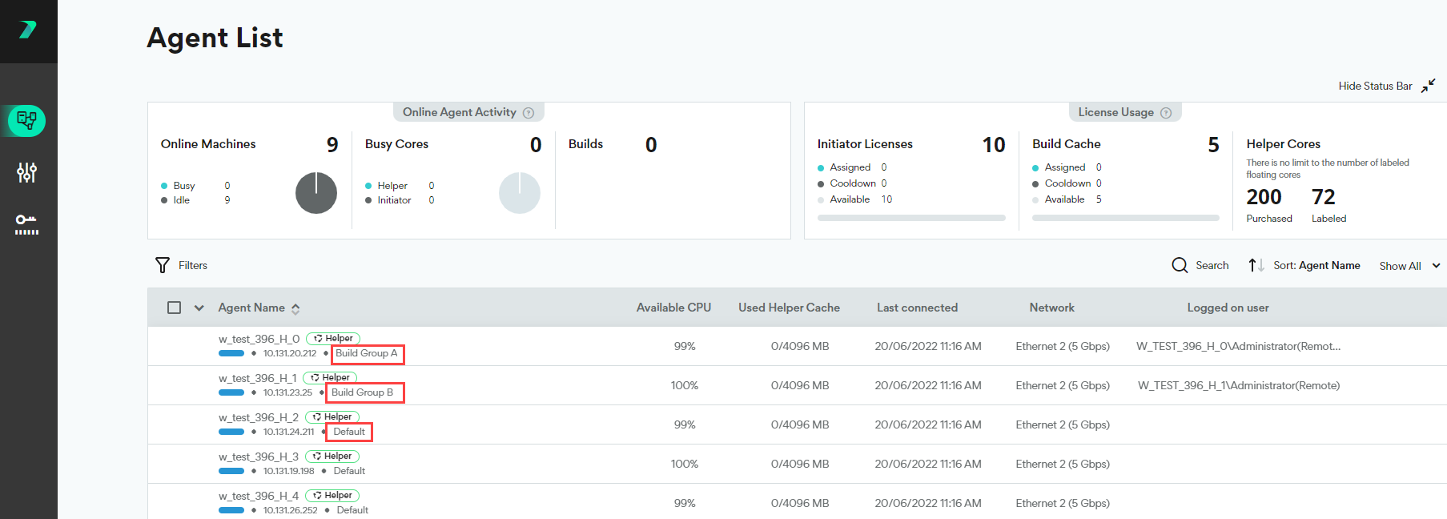Image resolution: width=1447 pixels, height=519 pixels.
Task: Open the Agent List sidebar icon
Action: pos(26,121)
